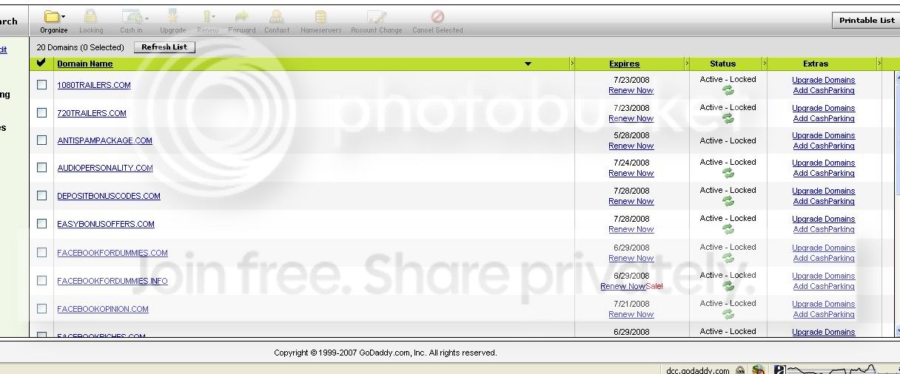This screenshot has width=900, height=374.
Task: Click Renew Now for ANTISPAMPACKAGE.COM
Action: tap(631, 146)
